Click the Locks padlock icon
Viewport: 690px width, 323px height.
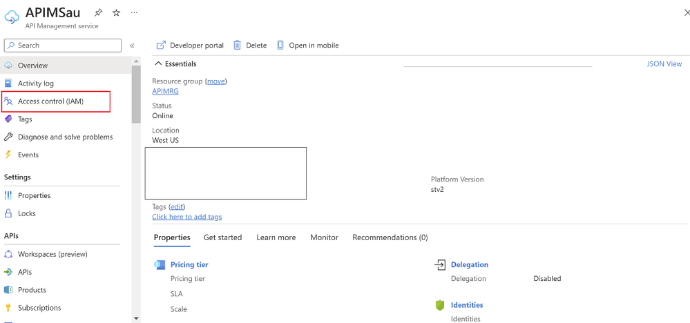[x=8, y=213]
